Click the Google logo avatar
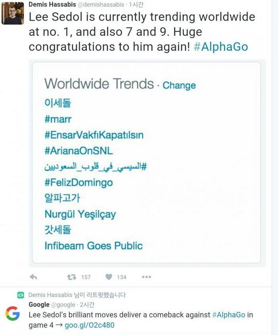 [x=13, y=313]
